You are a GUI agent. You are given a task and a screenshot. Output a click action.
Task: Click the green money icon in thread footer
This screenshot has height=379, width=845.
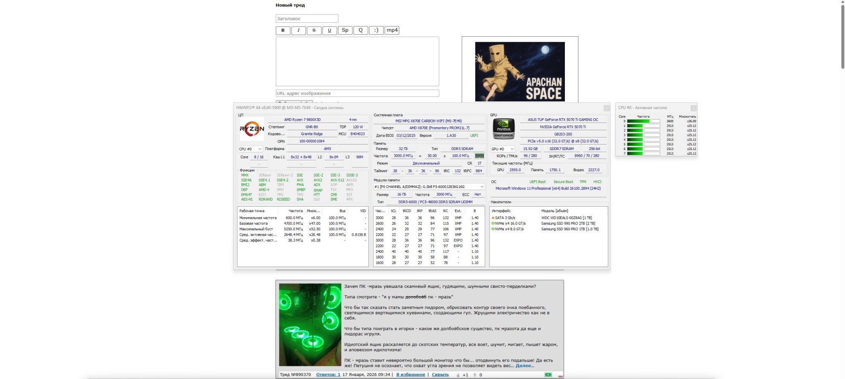(548, 375)
